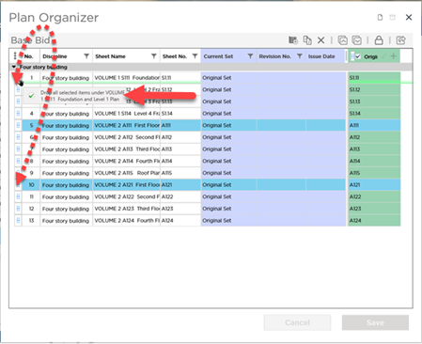The width and height of the screenshot is (422, 344).
Task: Open the Sheet Name column filter
Action: 154,56
